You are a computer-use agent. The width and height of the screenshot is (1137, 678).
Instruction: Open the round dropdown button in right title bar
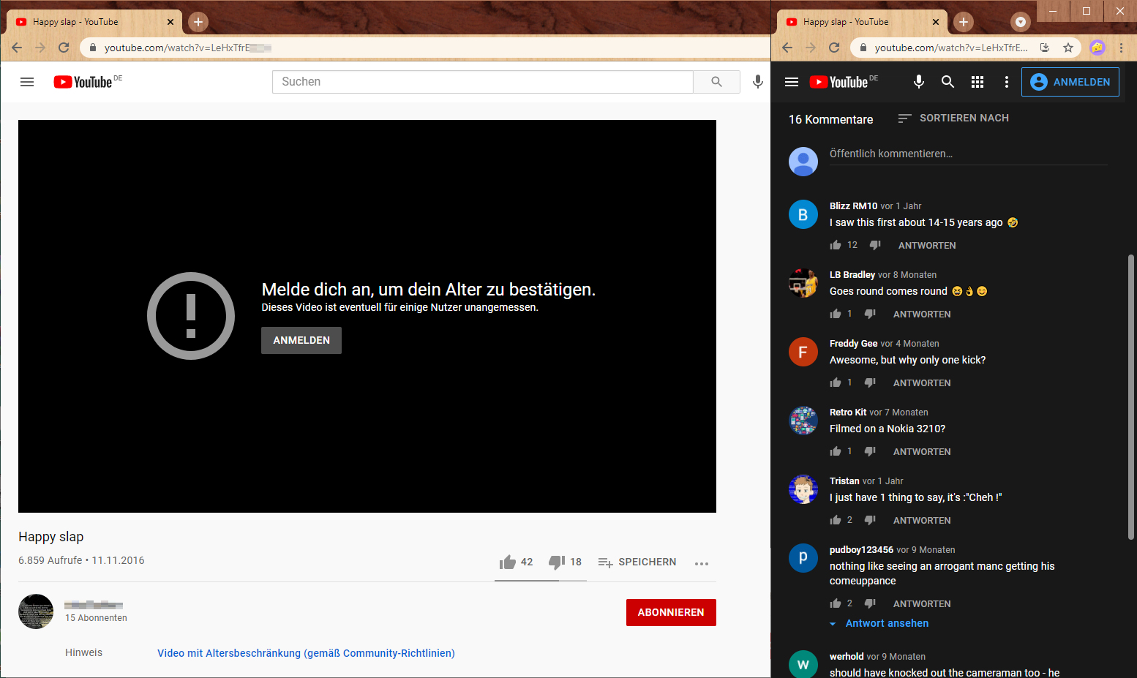click(1021, 22)
